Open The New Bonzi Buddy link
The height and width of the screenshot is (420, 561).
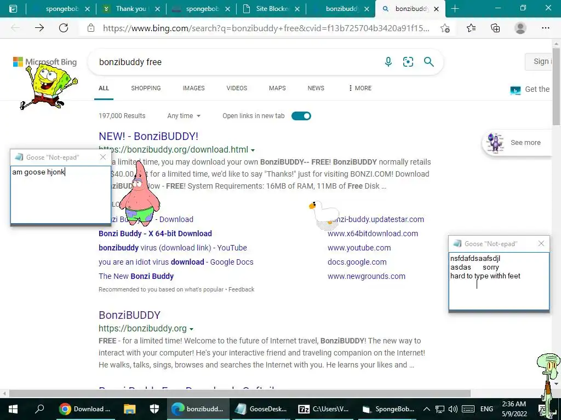[136, 276]
